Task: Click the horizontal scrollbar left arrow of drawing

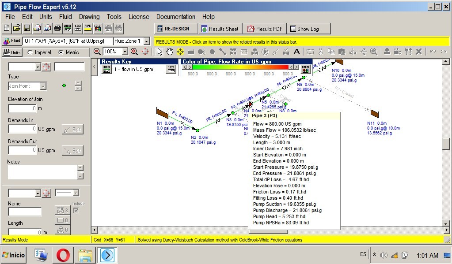Action: click(x=94, y=230)
